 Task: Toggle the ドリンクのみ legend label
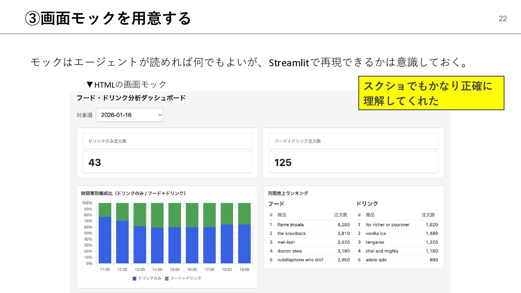pos(150,278)
